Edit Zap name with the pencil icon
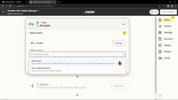The height and width of the screenshot is (100, 178). coord(39,11)
